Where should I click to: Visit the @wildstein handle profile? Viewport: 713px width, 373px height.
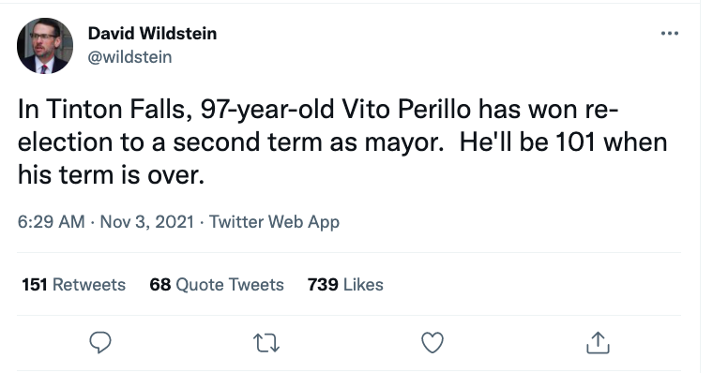click(129, 57)
